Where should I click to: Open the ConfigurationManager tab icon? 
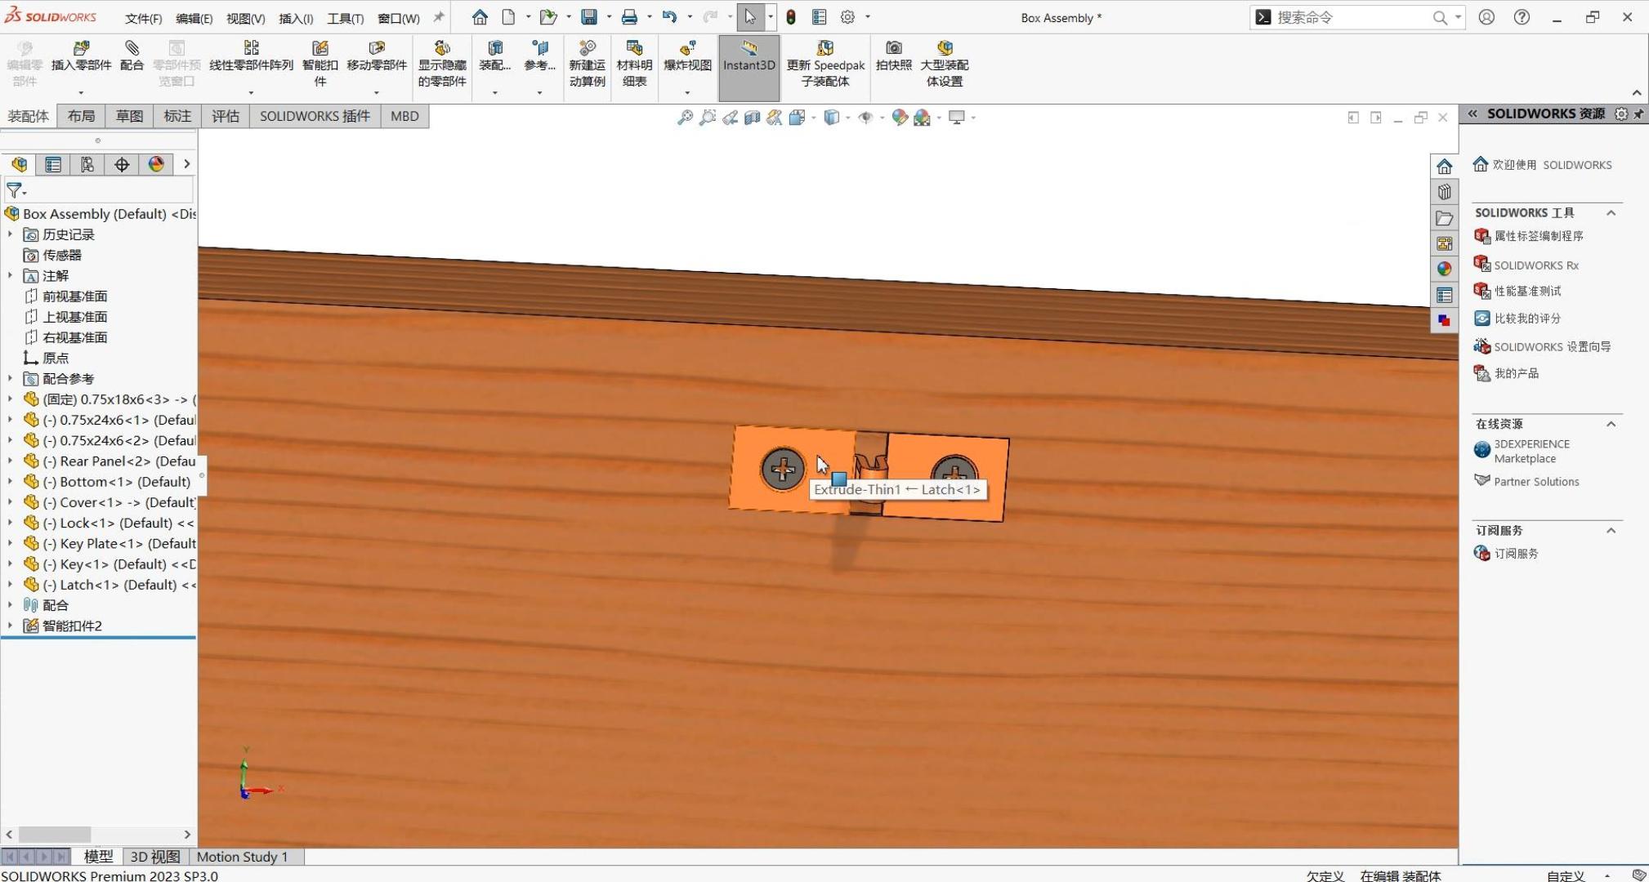click(87, 164)
